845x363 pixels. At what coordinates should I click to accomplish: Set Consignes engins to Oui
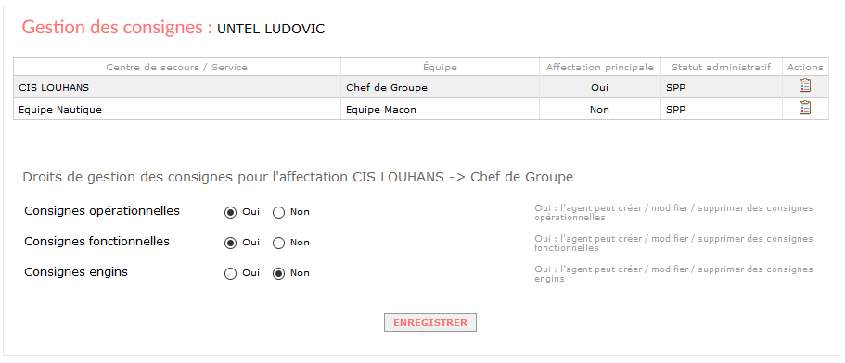click(230, 274)
